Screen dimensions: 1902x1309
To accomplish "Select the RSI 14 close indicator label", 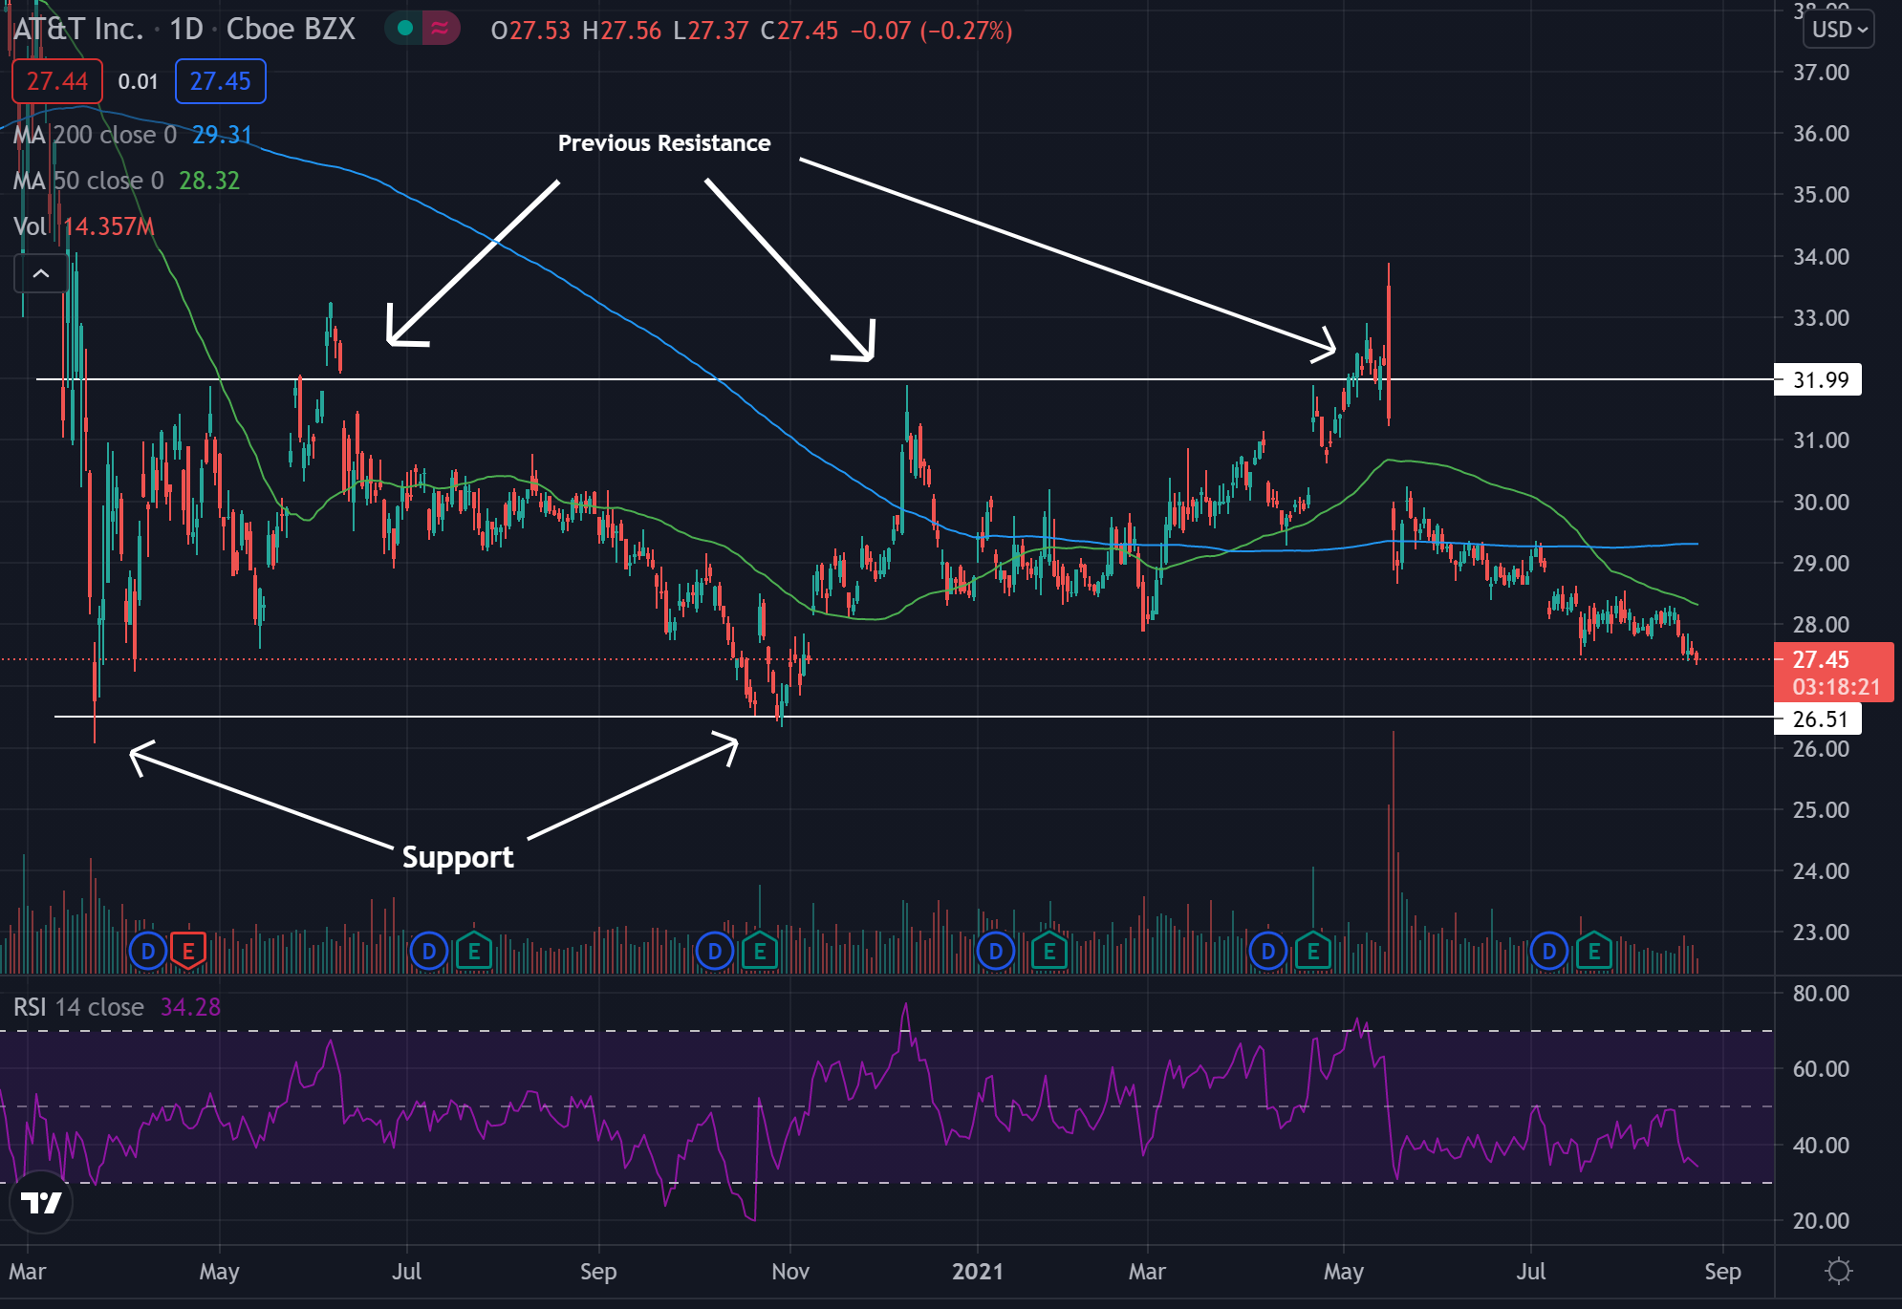I will (x=78, y=1007).
